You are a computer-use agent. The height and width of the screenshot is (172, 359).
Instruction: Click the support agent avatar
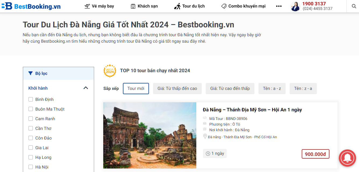[295, 6]
